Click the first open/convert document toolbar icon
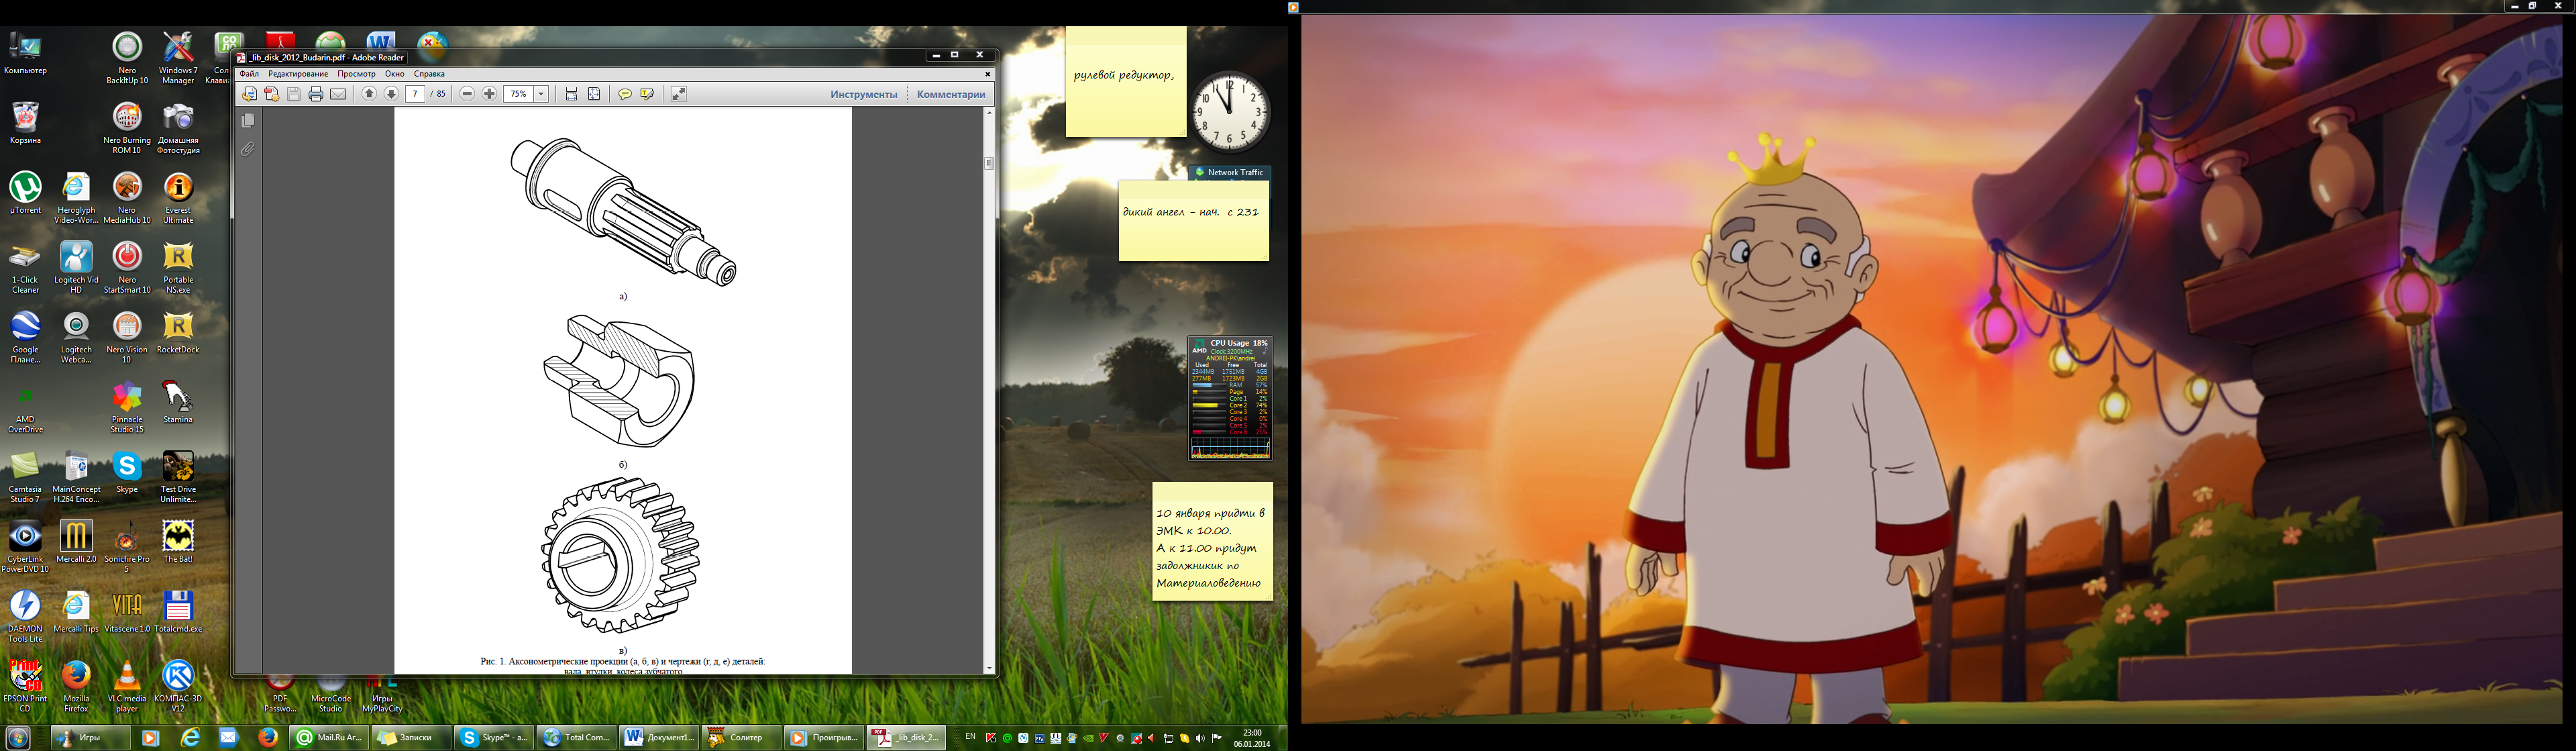 tap(249, 94)
